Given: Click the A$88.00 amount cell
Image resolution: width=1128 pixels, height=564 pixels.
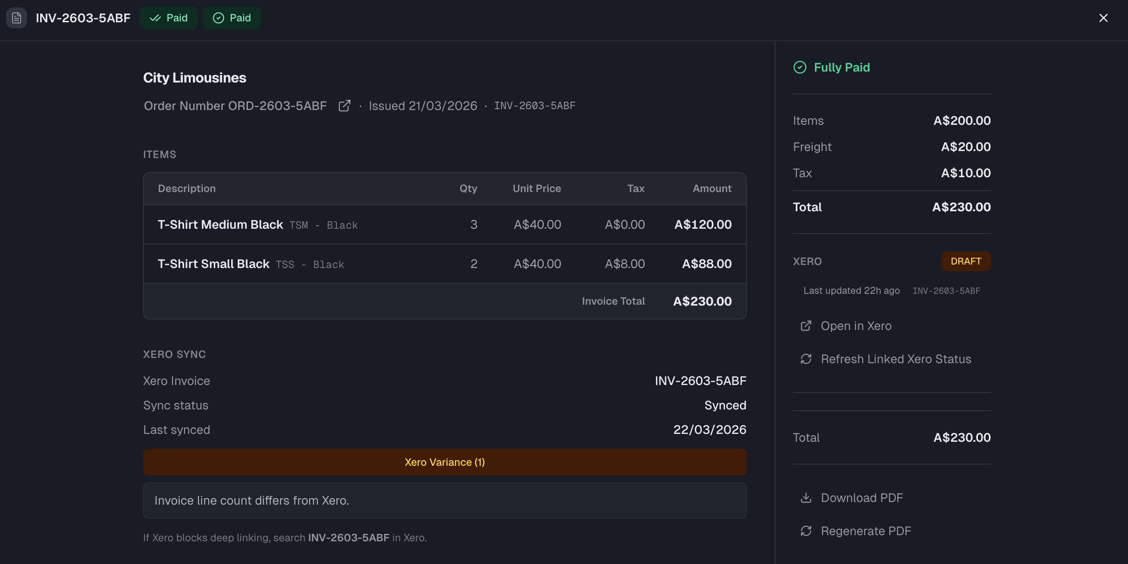Looking at the screenshot, I should point(706,264).
